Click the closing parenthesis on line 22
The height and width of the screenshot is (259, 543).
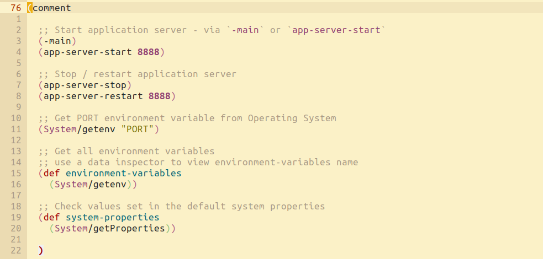pos(41,250)
